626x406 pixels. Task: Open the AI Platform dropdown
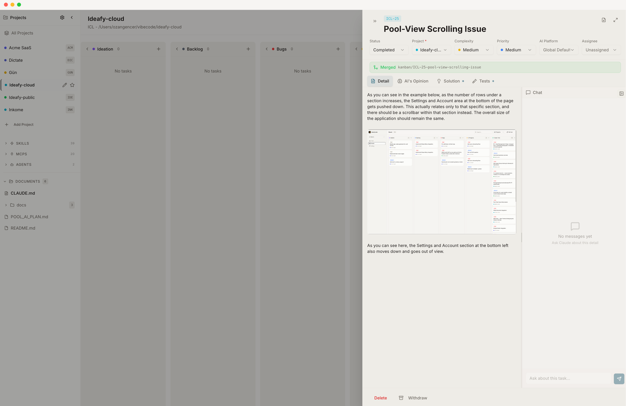pyautogui.click(x=559, y=50)
